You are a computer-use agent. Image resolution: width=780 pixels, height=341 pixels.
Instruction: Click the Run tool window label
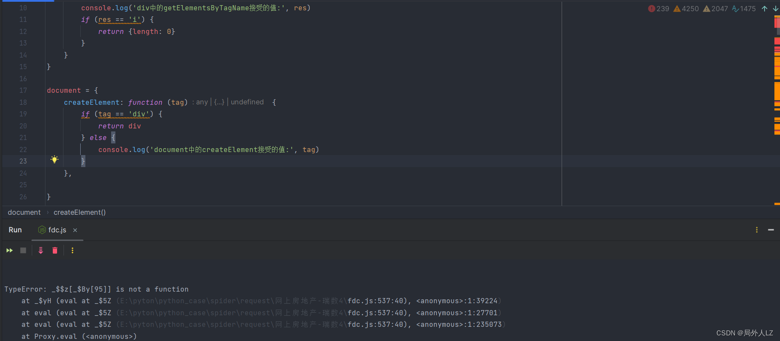[x=15, y=230]
